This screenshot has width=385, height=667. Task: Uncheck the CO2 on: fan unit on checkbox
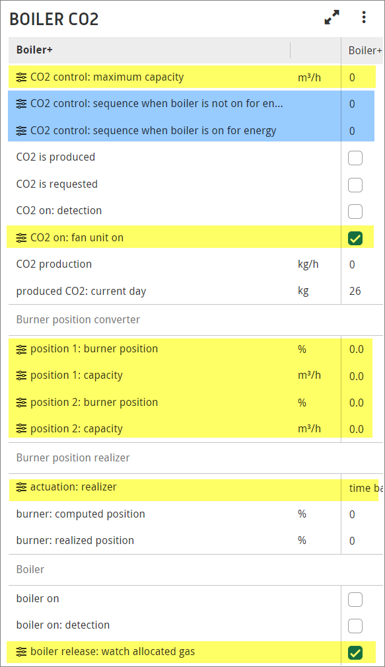pos(355,238)
